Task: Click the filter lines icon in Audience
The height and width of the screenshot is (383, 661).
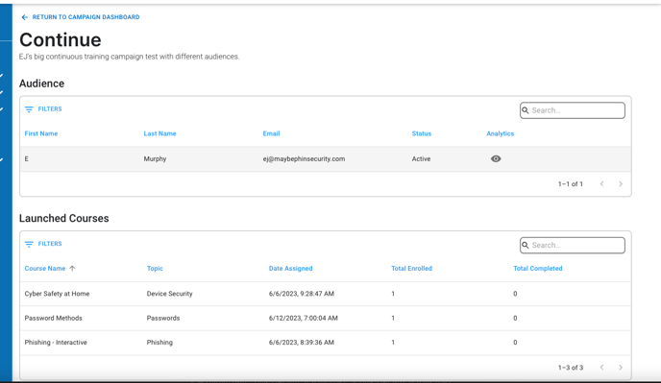Action: 29,109
